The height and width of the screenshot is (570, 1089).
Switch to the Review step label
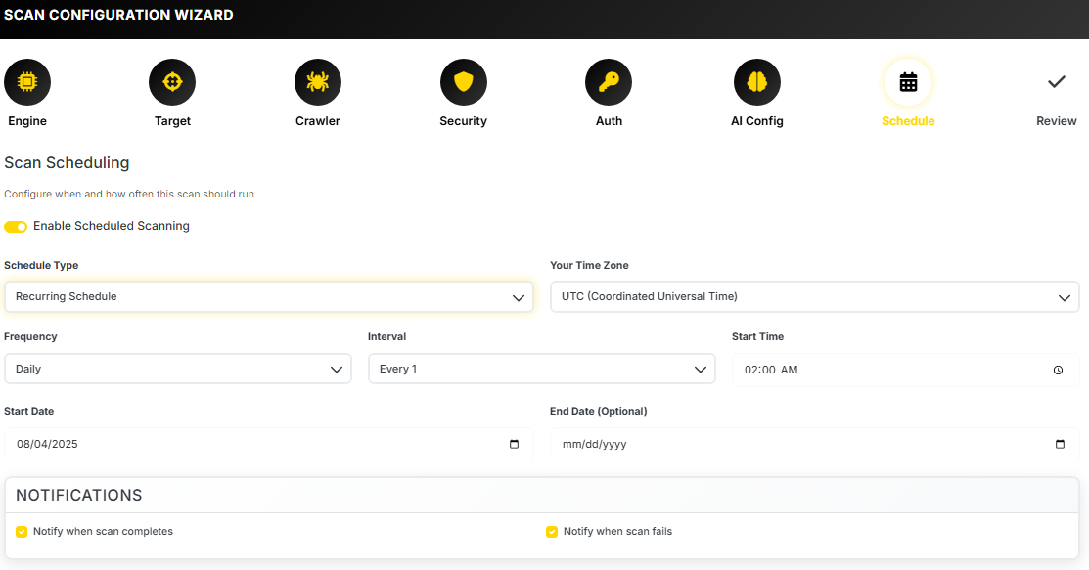1056,121
